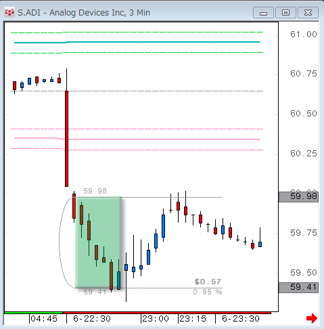Click the green session bar segment at bottom
324x329 pixels.
[x=33, y=313]
